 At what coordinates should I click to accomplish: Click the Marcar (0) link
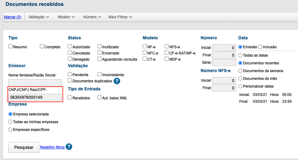[12, 17]
